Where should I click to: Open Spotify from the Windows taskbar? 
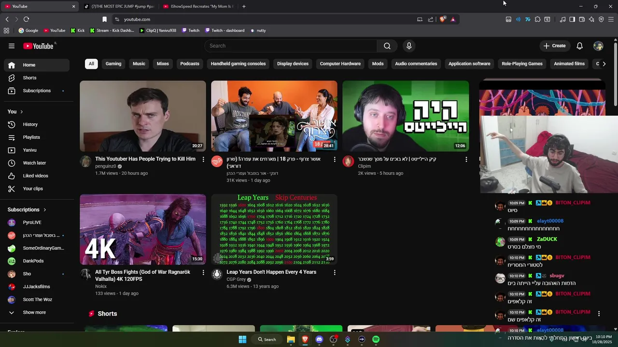[x=376, y=339]
